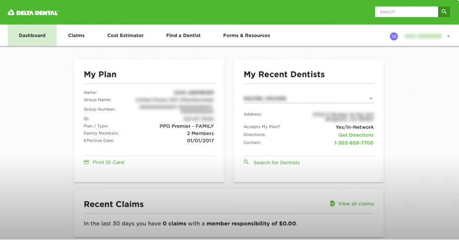Open the View all claims link
This screenshot has width=459, height=240.
coord(356,204)
